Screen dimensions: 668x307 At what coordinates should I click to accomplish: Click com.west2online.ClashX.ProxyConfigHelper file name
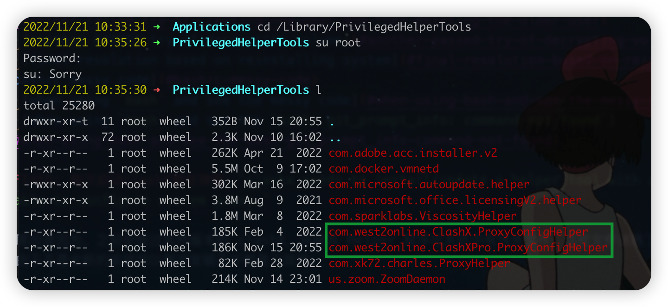(x=458, y=232)
